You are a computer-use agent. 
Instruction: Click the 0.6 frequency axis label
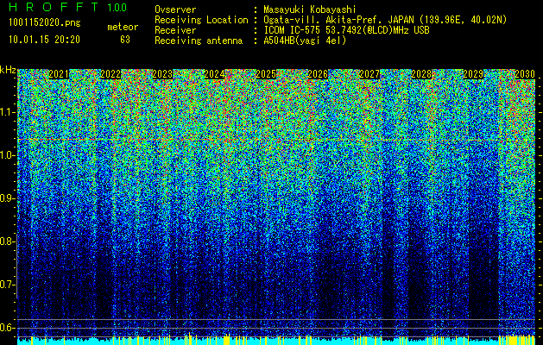(7, 328)
